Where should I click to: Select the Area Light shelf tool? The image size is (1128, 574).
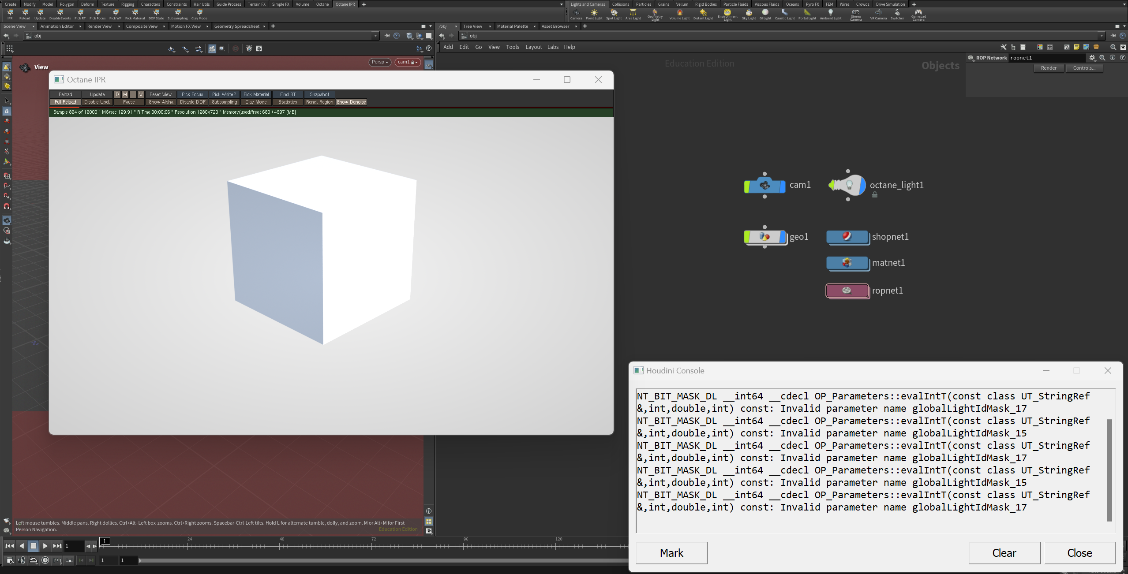pos(633,14)
